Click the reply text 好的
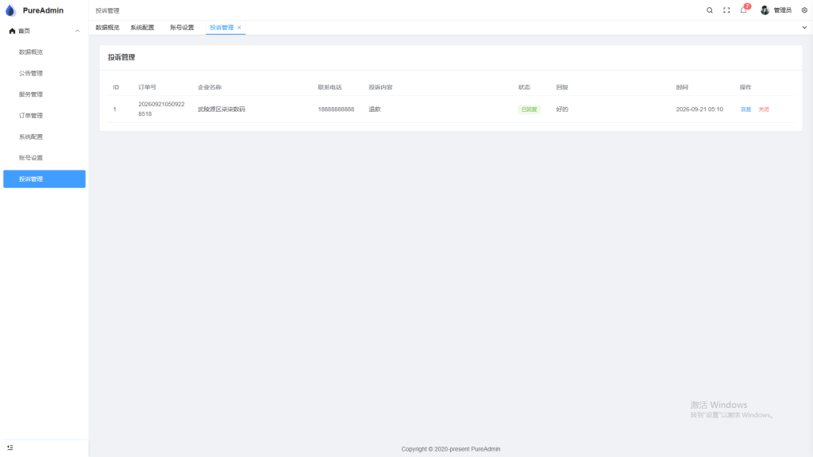813x457 pixels. click(562, 109)
